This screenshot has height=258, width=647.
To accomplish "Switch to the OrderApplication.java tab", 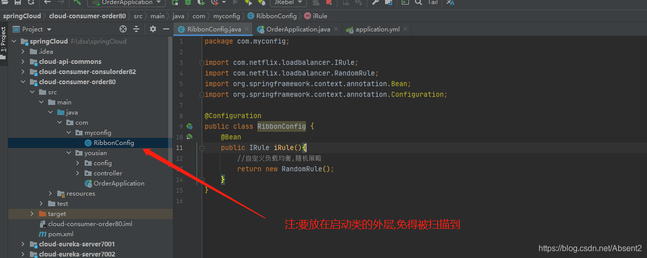I will coord(298,29).
